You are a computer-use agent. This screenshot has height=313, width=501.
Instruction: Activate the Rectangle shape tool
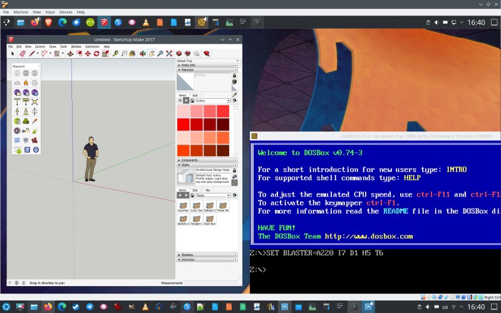tap(56, 54)
